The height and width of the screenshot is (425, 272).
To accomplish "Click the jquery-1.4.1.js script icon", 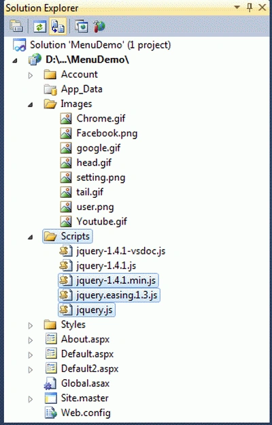I will pos(66,265).
